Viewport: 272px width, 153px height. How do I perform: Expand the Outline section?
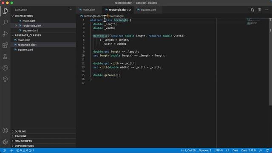click(20, 131)
